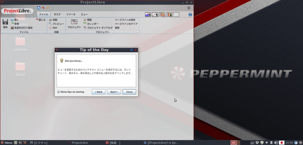Open プロジェクト ダイアログ
303x145 pixels.
pyautogui.click(x=98, y=28)
